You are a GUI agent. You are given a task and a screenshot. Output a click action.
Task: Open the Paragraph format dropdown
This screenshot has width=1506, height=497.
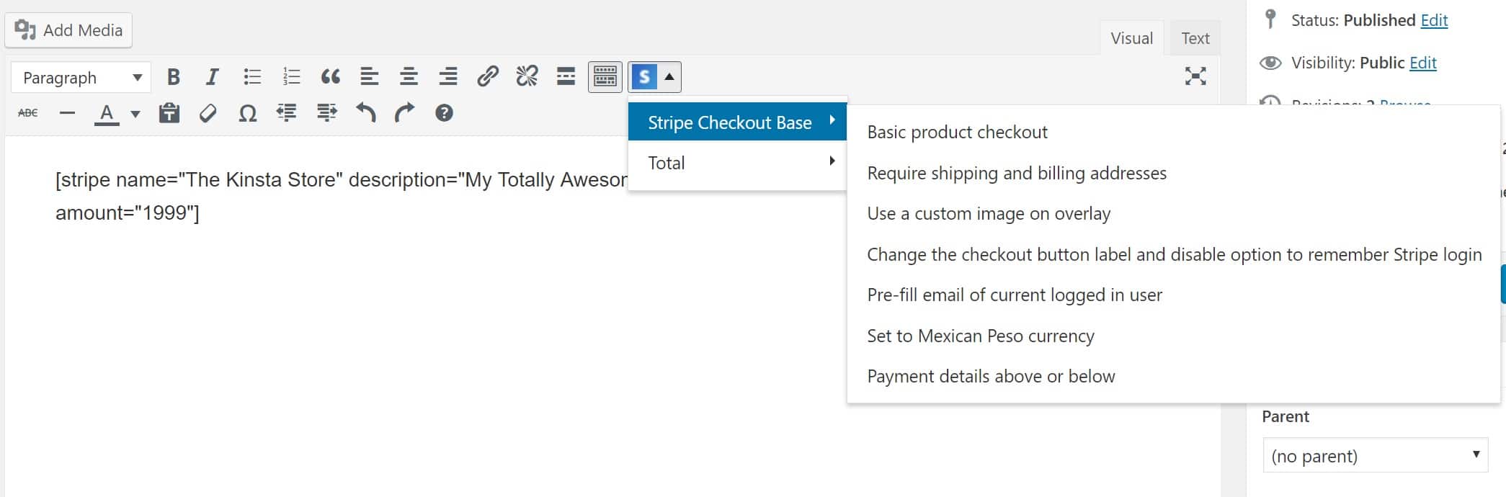click(81, 78)
